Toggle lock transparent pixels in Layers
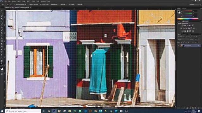Image resolution: width=202 pixels, height=113 pixels. (x=181, y=42)
